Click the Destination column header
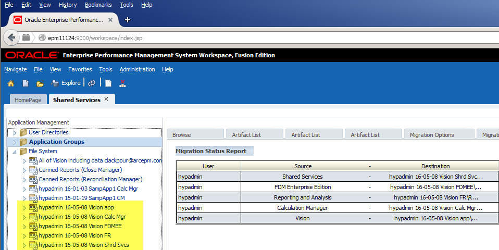The height and width of the screenshot is (250, 499). 435,166
